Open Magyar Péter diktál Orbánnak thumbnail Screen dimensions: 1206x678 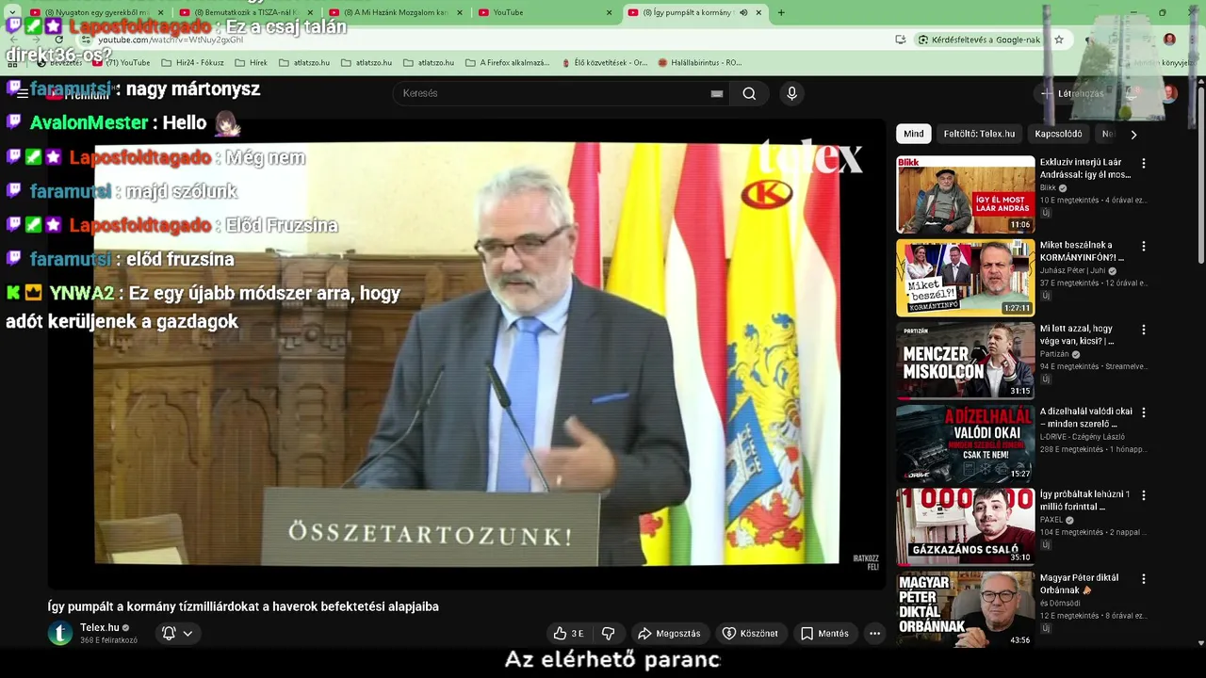pyautogui.click(x=965, y=608)
